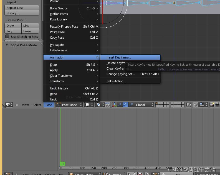220x175 pixels.
Task: Click the green current frame marker 1
Action: pyautogui.click(x=63, y=164)
